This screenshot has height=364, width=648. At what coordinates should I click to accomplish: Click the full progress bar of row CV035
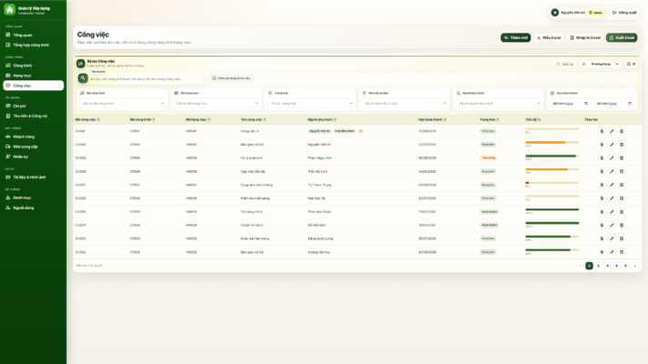[x=552, y=209]
